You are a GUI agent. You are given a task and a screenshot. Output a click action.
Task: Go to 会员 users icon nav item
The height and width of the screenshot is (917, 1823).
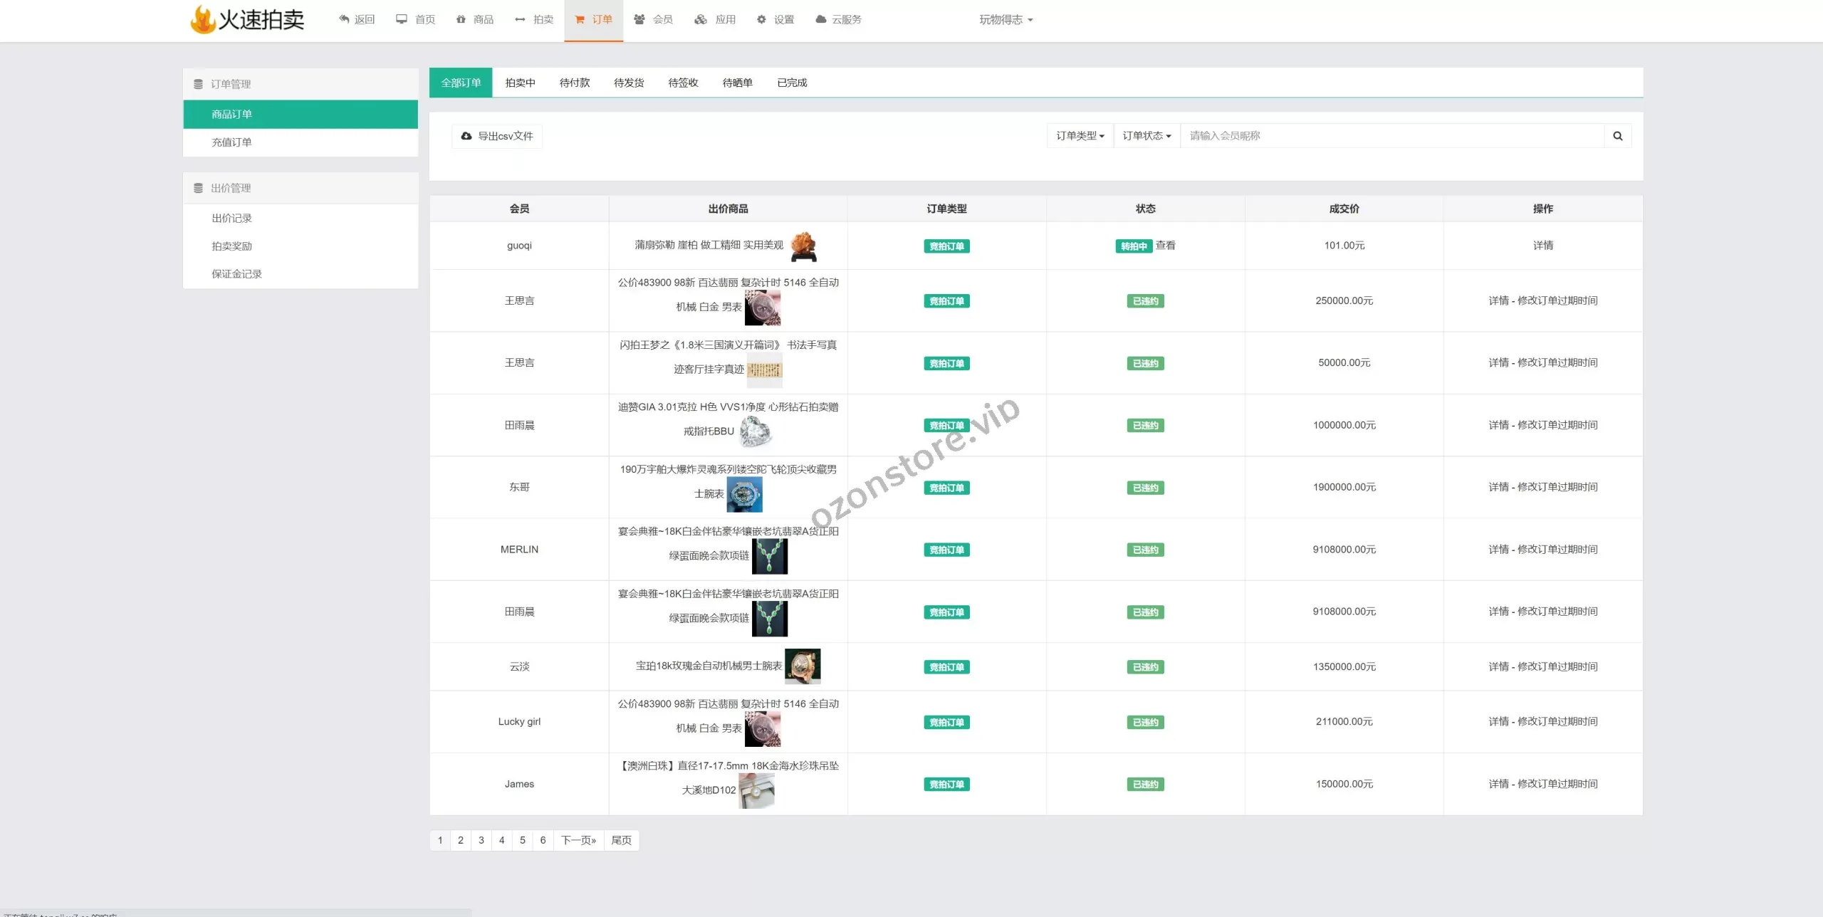(653, 20)
